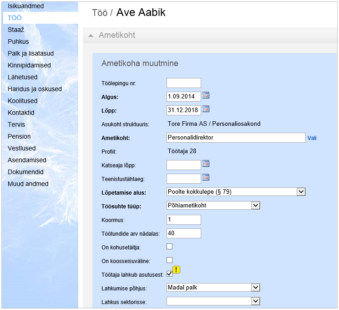Tick the On koosseisuväline checkbox
Screen dimensions: 339x310
(170, 260)
